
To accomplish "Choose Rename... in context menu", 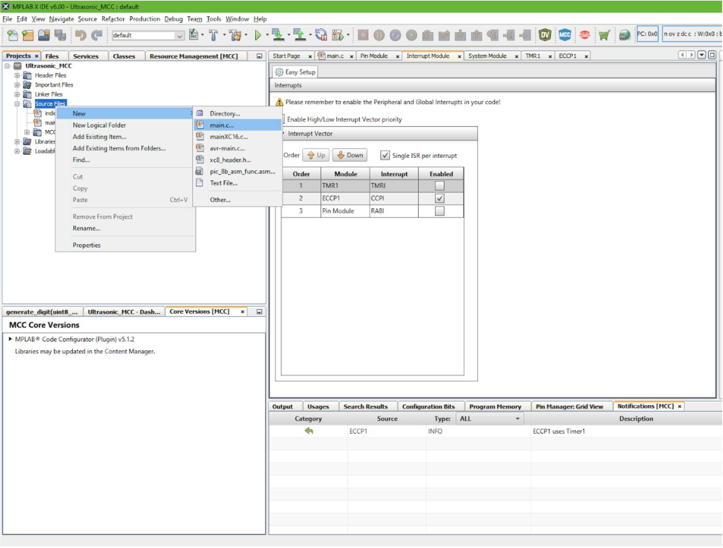I will (86, 228).
